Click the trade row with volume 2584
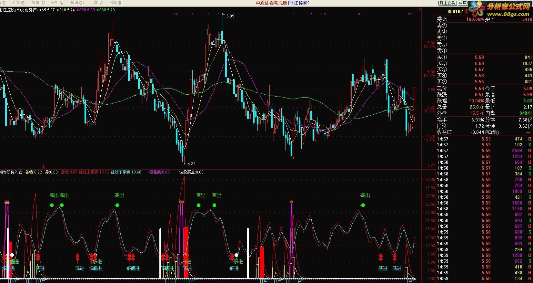The width and height of the screenshot is (533, 283). tap(484, 151)
